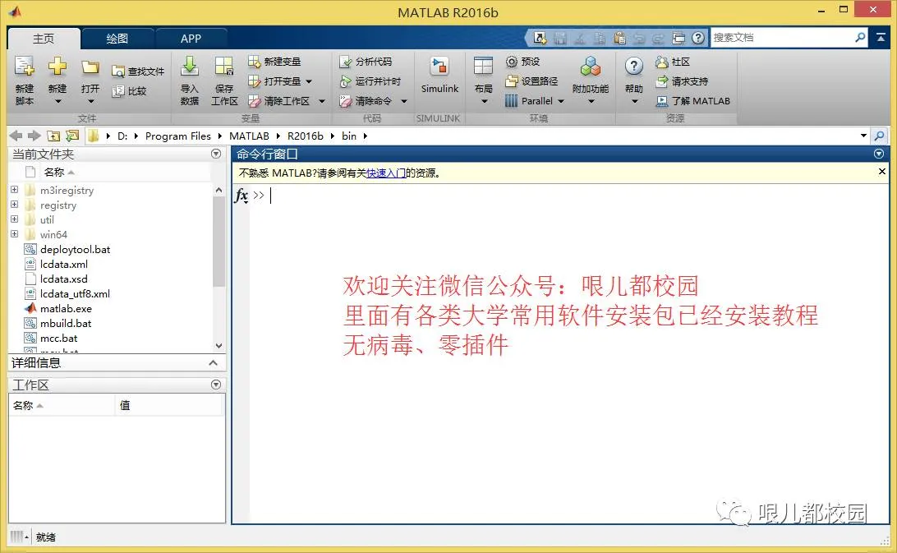The height and width of the screenshot is (553, 897).
Task: Open Current Folder panel actions menu
Action: tap(216, 154)
